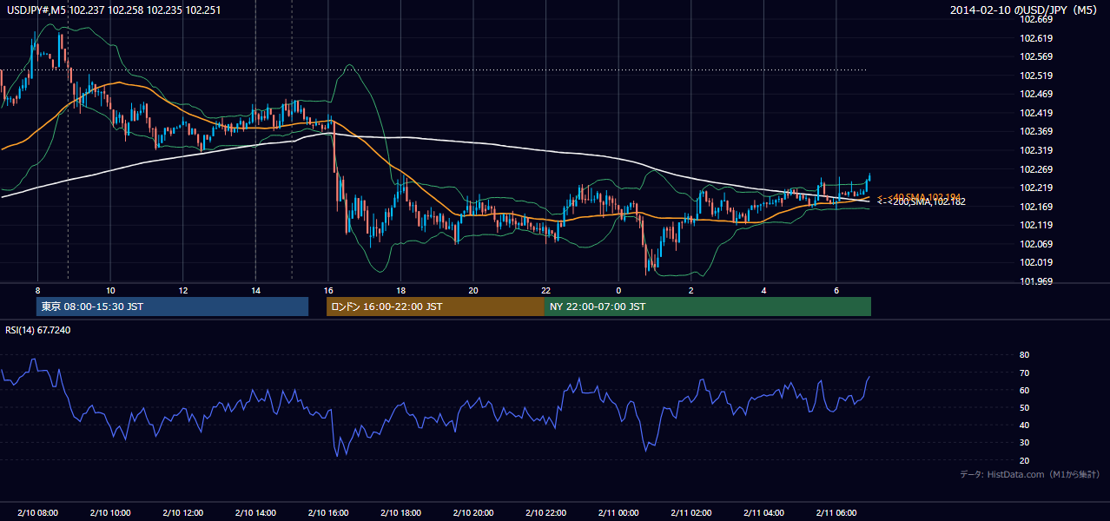
Task: Click the date axis label 2/11 04:00
Action: click(763, 513)
